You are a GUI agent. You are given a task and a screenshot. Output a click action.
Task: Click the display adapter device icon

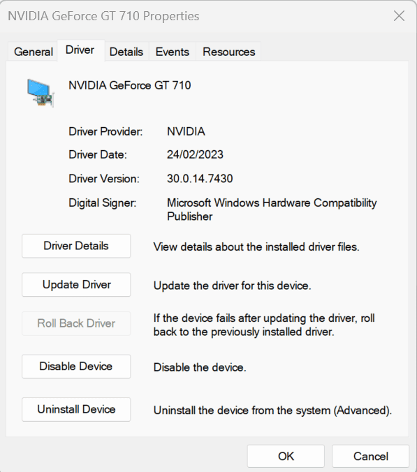pos(41,93)
